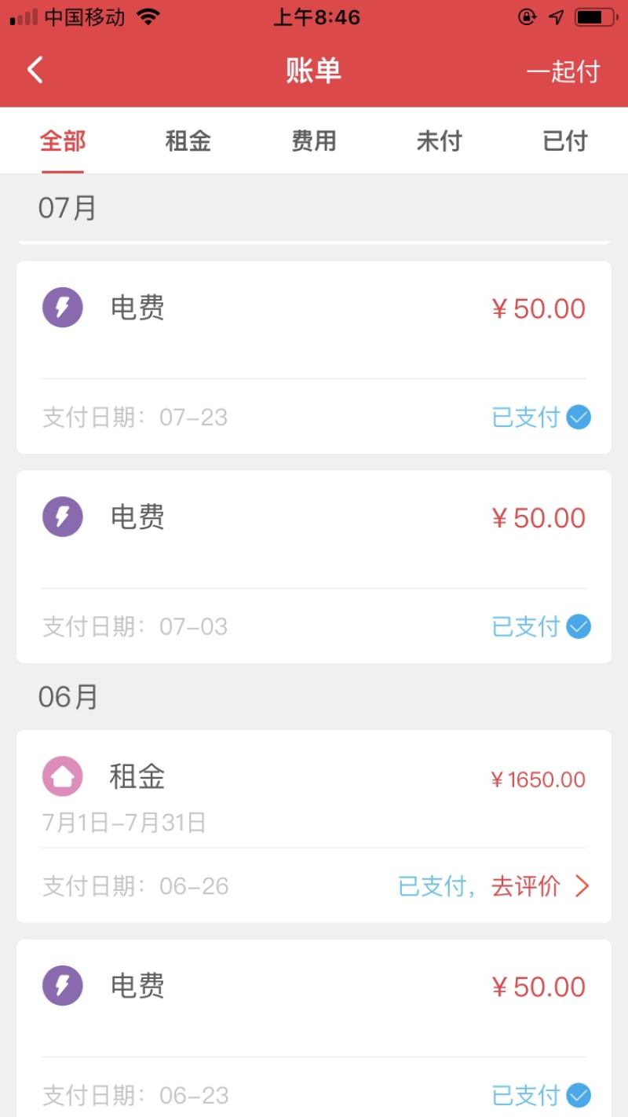Tap the back arrow in header
Screen dimensions: 628x1117
(35, 71)
